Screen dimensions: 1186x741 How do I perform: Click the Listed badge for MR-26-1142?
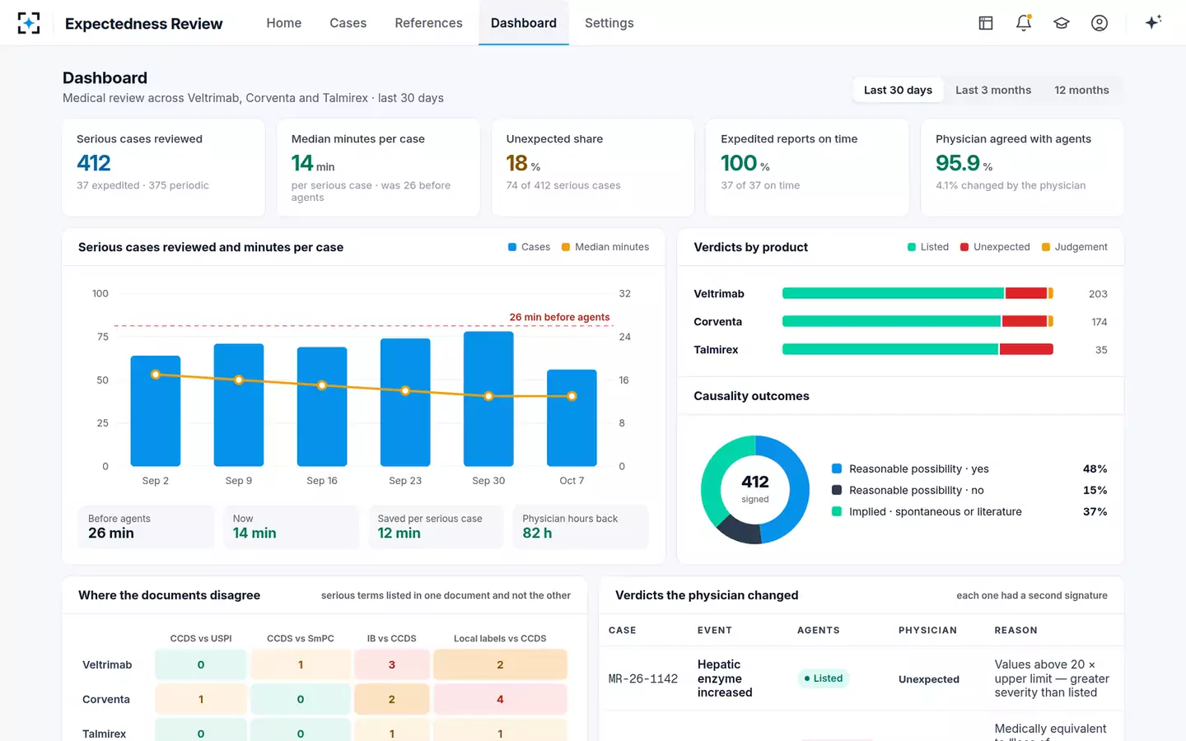point(824,678)
